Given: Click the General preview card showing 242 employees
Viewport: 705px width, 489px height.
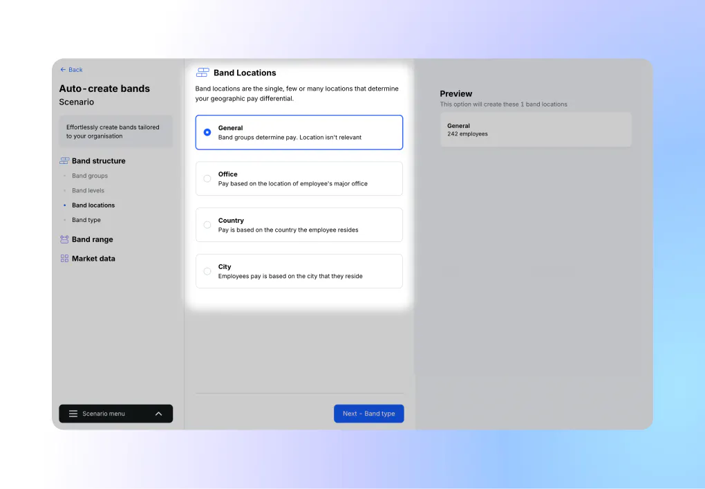Looking at the screenshot, I should [x=536, y=129].
